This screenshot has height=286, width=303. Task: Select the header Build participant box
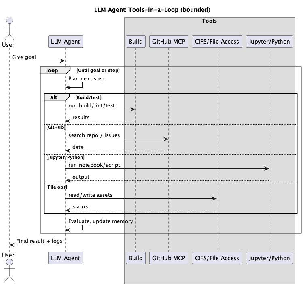(x=135, y=41)
